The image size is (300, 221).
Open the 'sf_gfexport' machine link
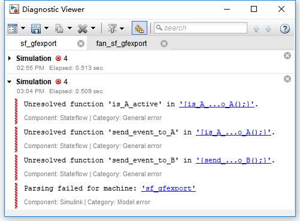[x=168, y=188]
